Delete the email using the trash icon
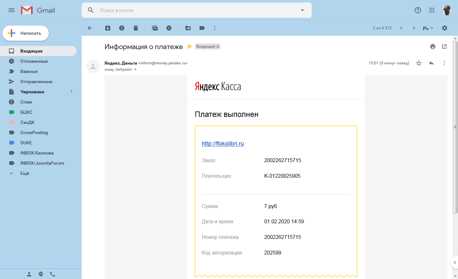The width and height of the screenshot is (458, 279). tap(136, 28)
